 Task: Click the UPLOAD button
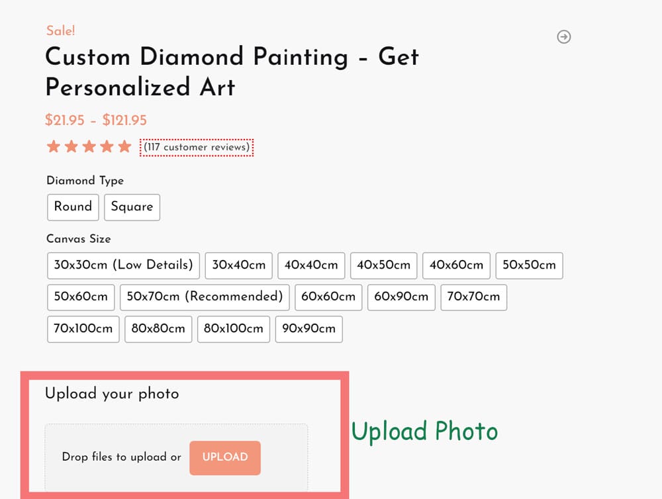tap(225, 457)
